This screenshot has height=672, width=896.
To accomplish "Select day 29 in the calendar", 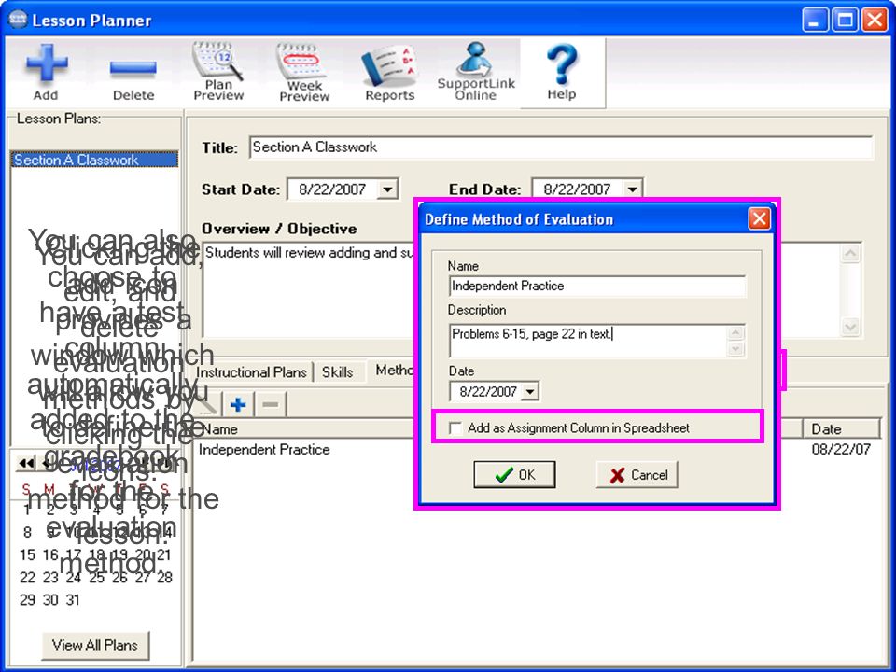I will point(27,600).
